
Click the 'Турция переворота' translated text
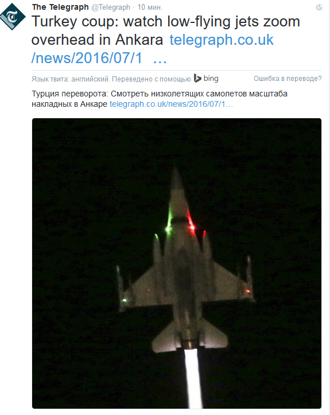70,94
